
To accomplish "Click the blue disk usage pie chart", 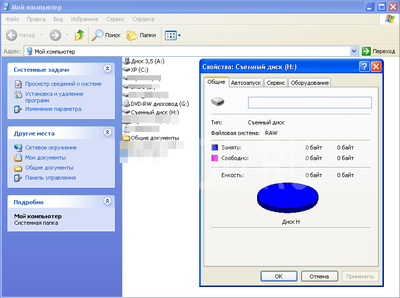I will point(288,197).
